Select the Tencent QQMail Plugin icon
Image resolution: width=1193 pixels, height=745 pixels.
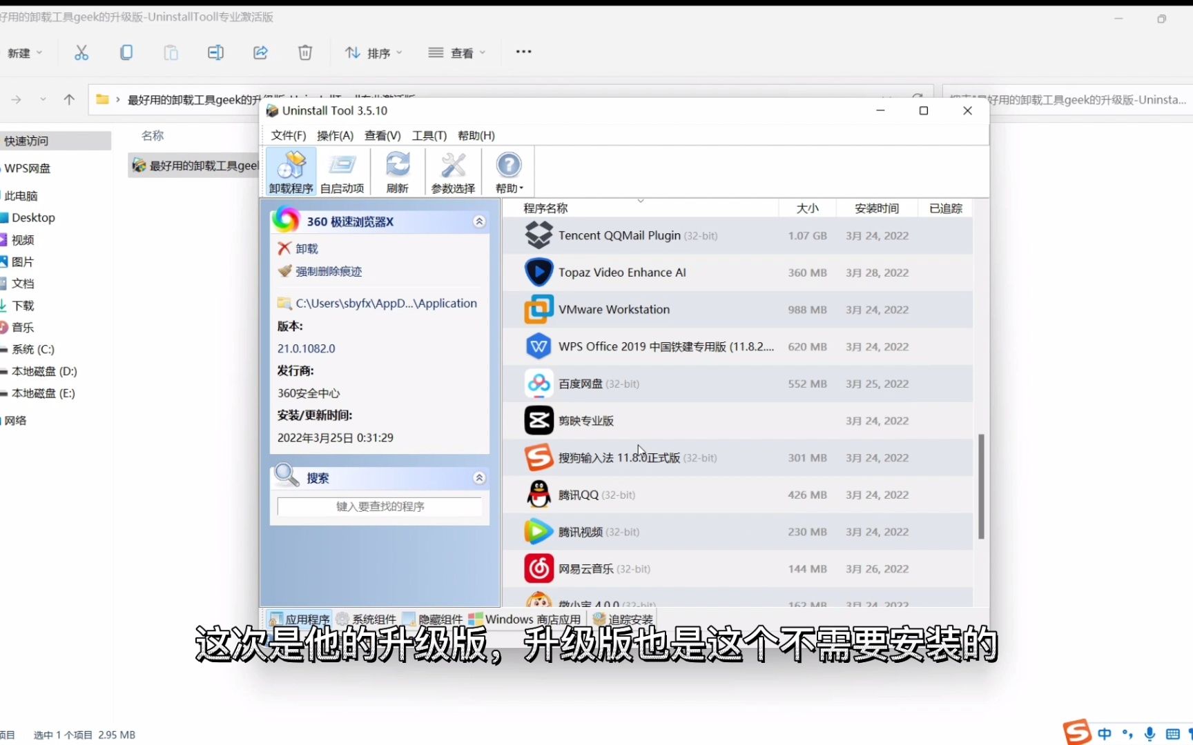click(x=539, y=235)
